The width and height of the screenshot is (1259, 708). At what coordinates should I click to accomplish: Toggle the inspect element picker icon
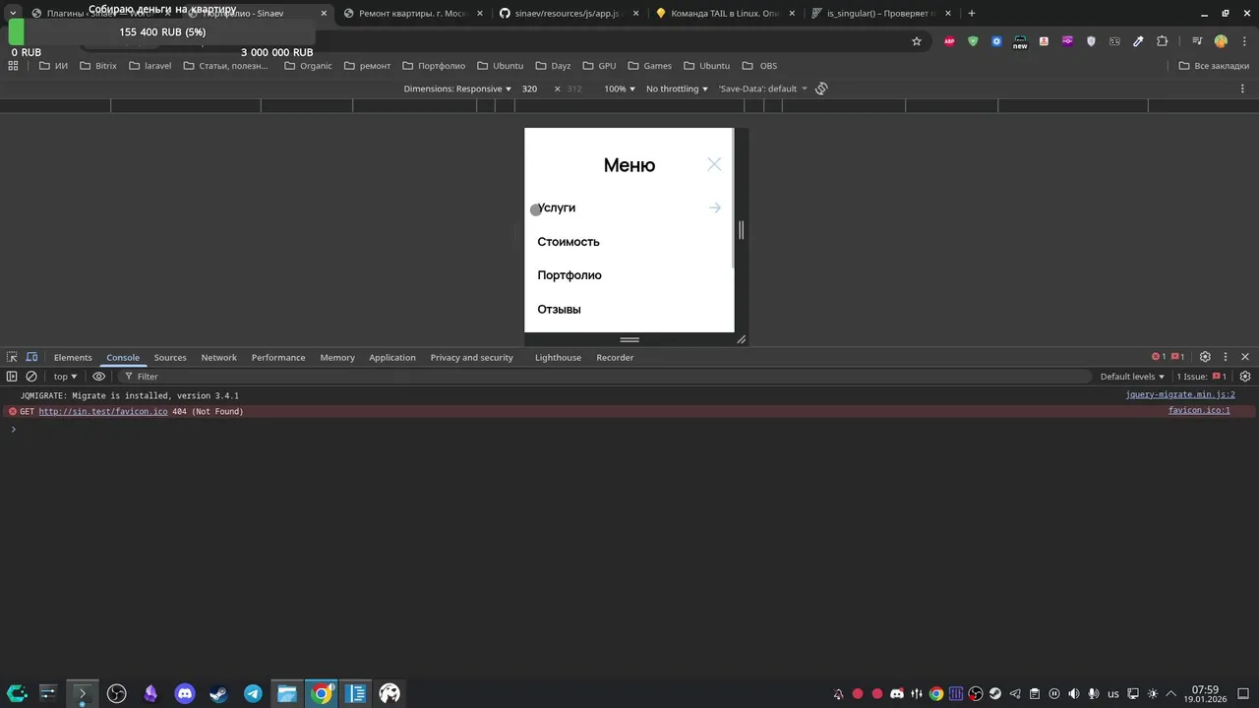point(12,357)
